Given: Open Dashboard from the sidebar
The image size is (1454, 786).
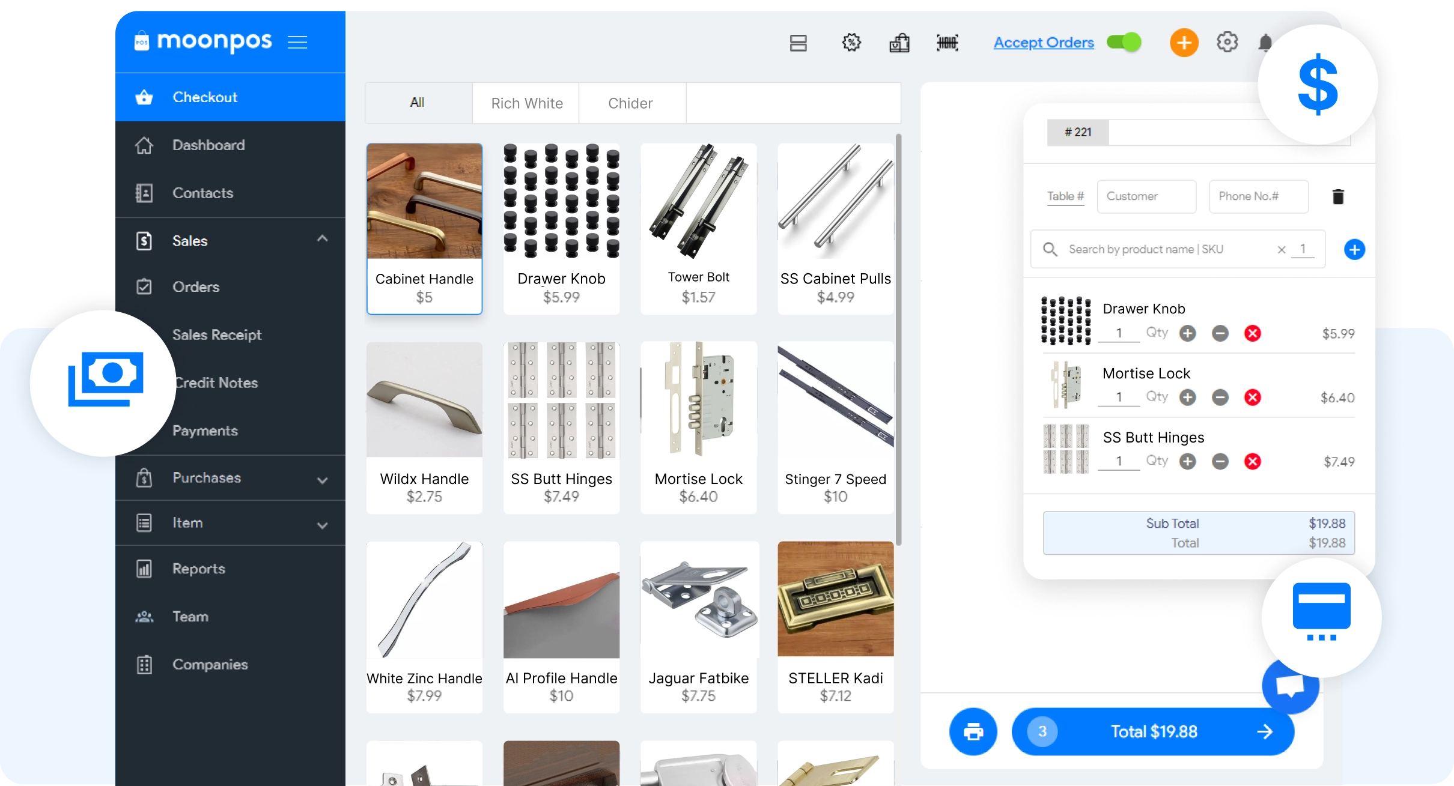Looking at the screenshot, I should tap(208, 145).
